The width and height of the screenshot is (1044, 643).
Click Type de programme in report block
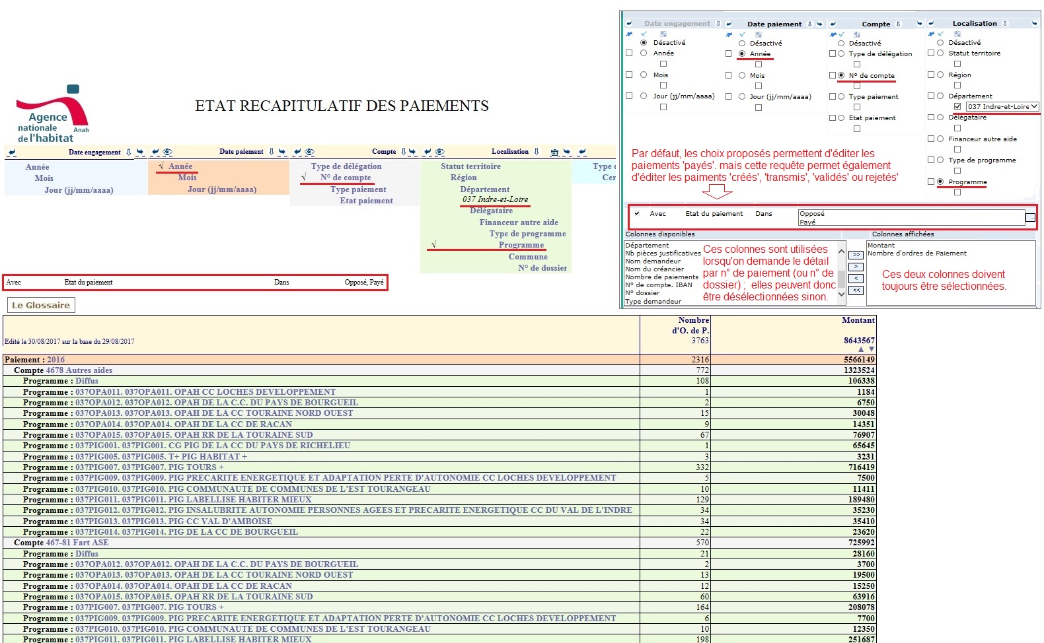pyautogui.click(x=527, y=234)
